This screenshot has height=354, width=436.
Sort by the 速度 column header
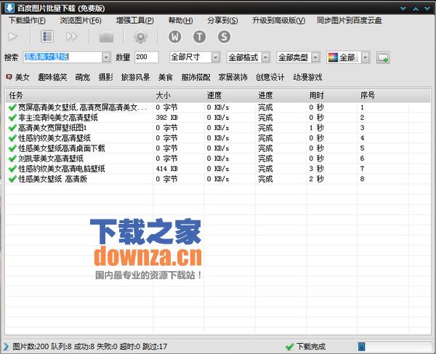pos(230,95)
